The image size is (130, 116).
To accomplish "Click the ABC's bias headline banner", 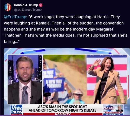I will [62, 108].
